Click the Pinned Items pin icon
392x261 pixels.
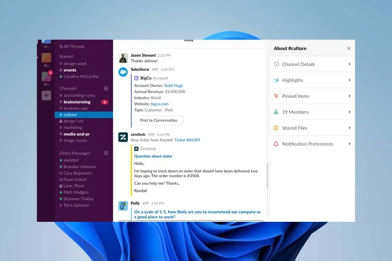pyautogui.click(x=276, y=96)
